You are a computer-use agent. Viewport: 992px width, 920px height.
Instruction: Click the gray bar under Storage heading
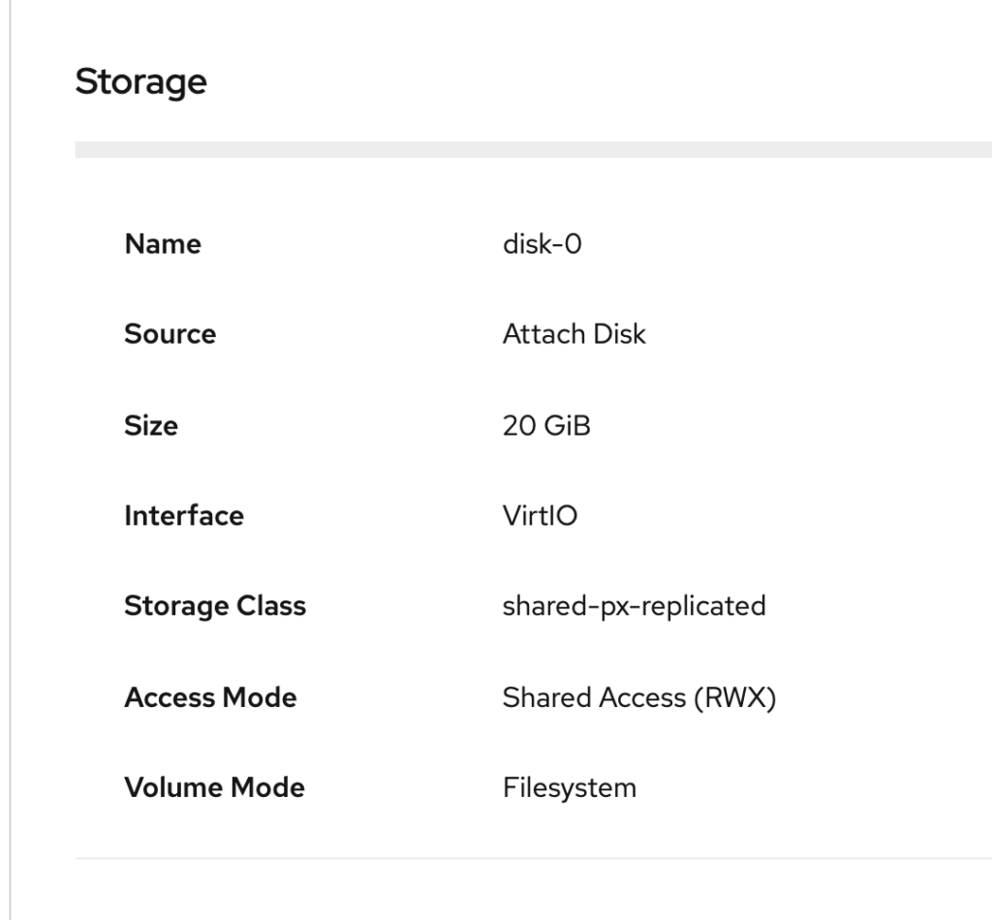(533, 149)
